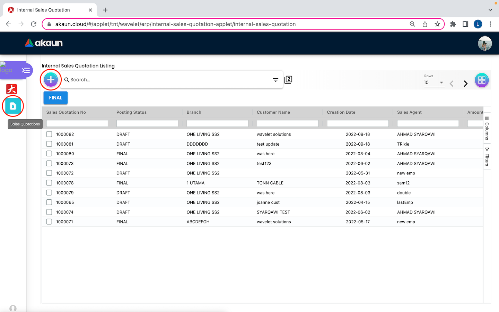Screen dimensions: 499x312
Task: Go to next page arrow
Action: 465,84
